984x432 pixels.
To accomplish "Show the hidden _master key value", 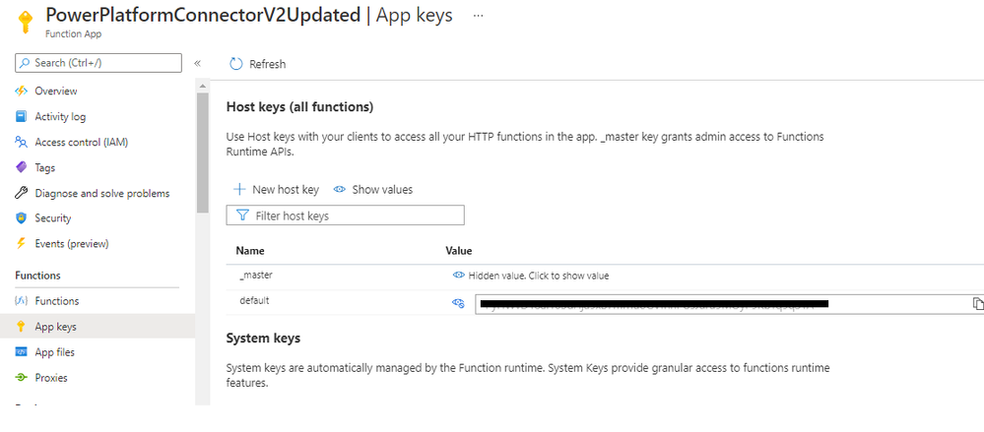I will tap(536, 276).
